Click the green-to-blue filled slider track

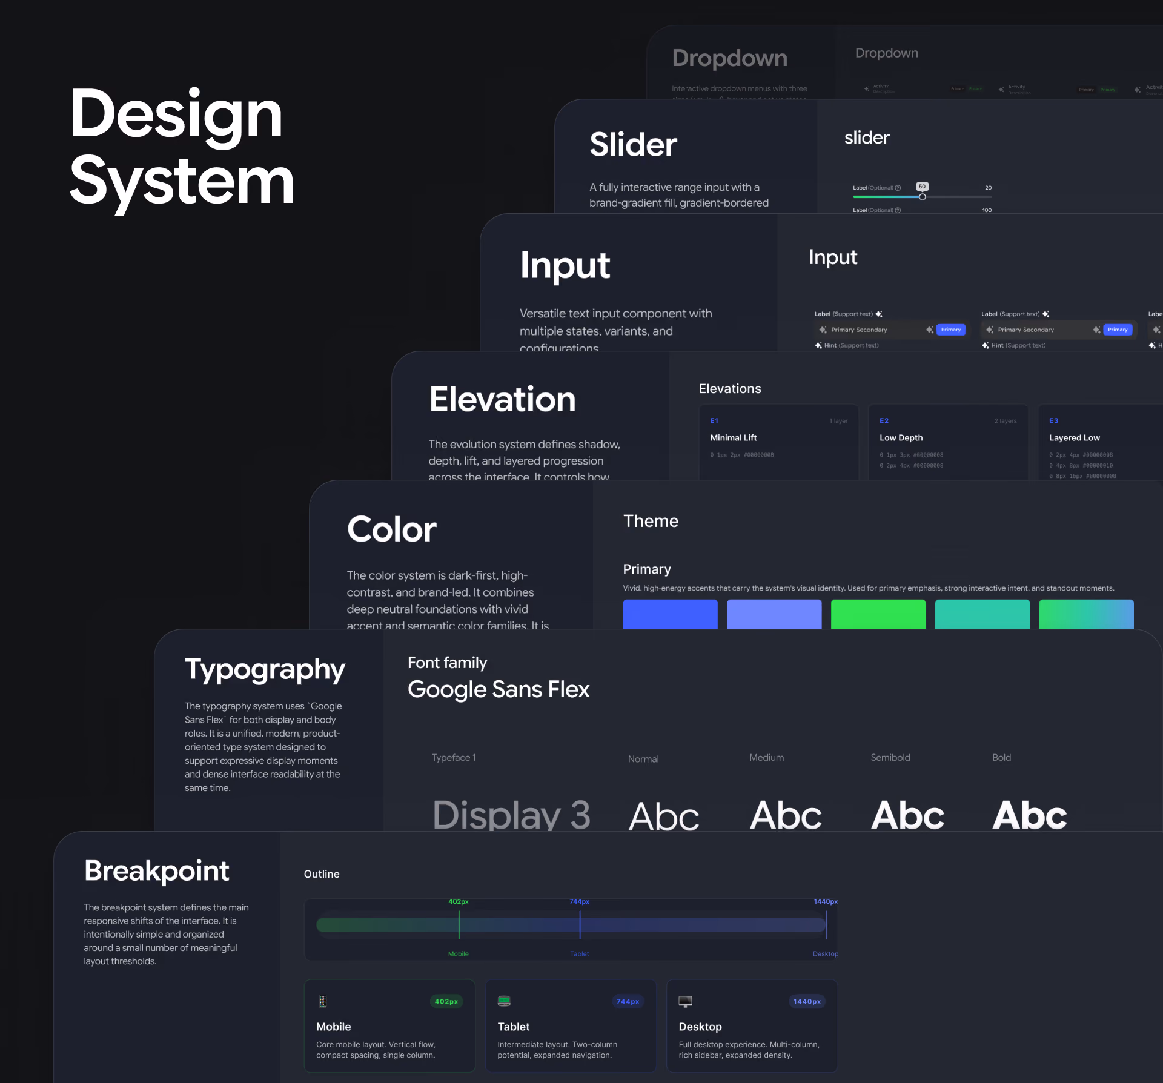887,197
